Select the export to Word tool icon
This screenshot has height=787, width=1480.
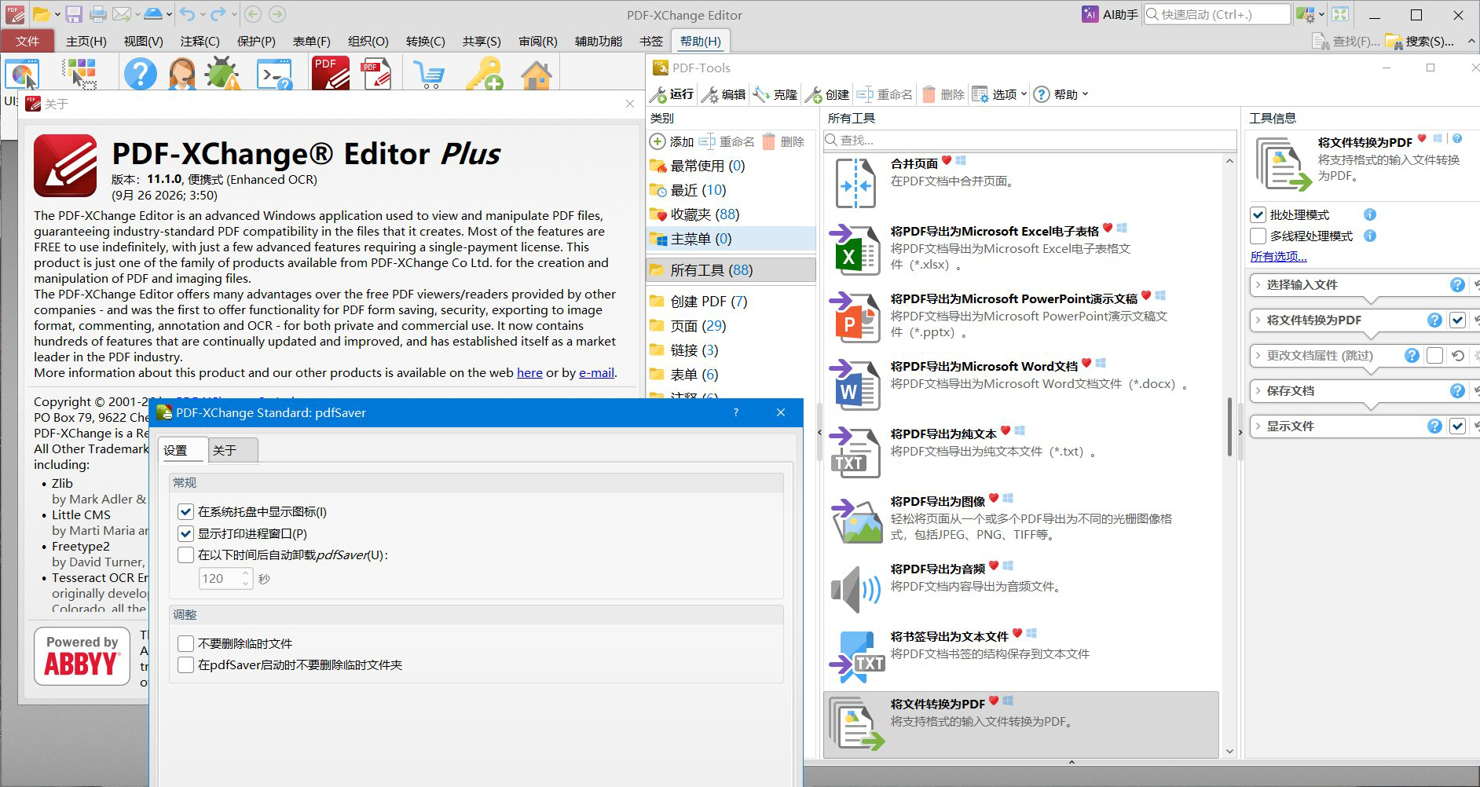(x=855, y=385)
